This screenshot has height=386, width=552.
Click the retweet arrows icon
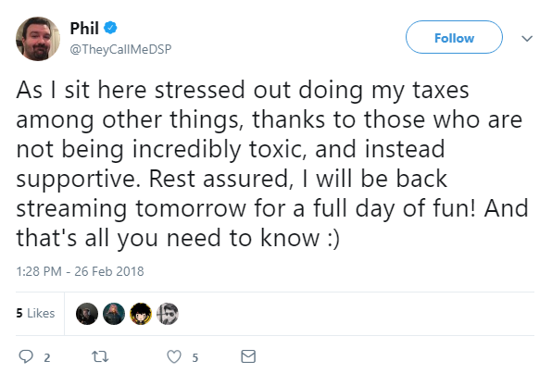coord(100,356)
